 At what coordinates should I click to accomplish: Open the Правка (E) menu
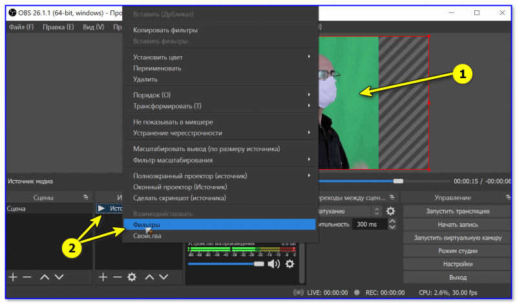click(58, 27)
